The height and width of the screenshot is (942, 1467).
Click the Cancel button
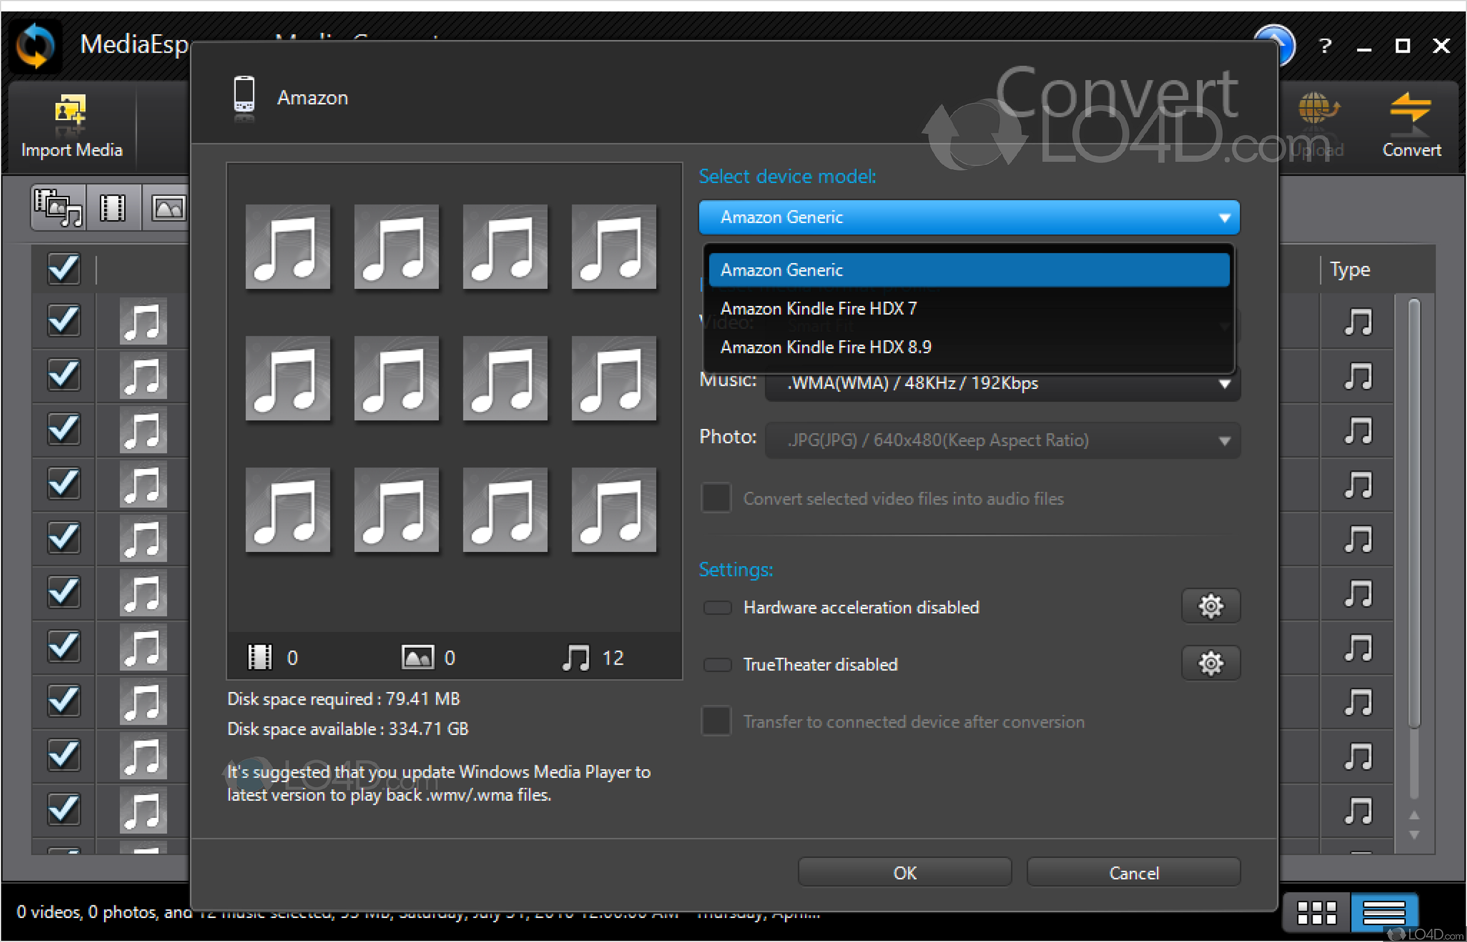pyautogui.click(x=1133, y=872)
